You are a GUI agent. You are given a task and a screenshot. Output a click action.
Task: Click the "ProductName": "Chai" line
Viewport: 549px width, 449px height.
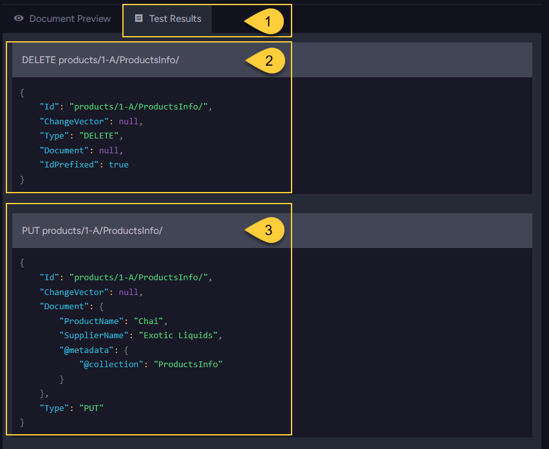pos(113,321)
